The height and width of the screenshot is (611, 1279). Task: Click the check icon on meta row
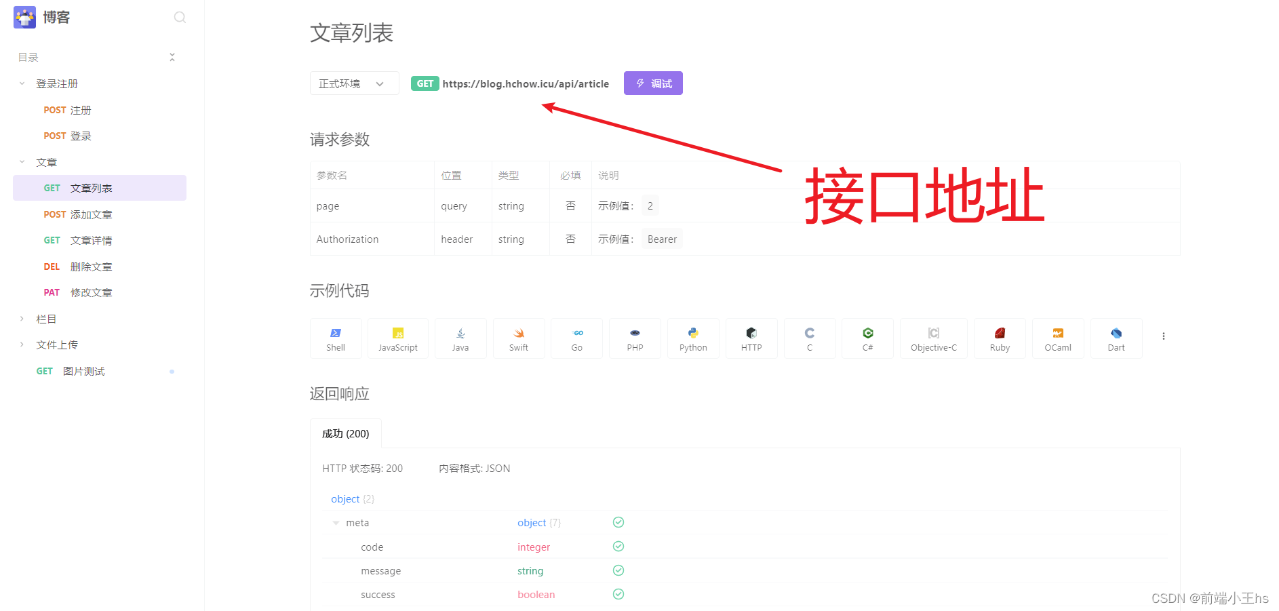pos(618,522)
